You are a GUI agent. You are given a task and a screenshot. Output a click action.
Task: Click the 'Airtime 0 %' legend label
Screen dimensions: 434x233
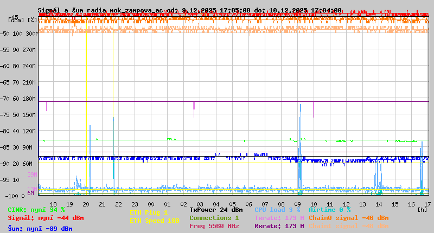point(330,210)
